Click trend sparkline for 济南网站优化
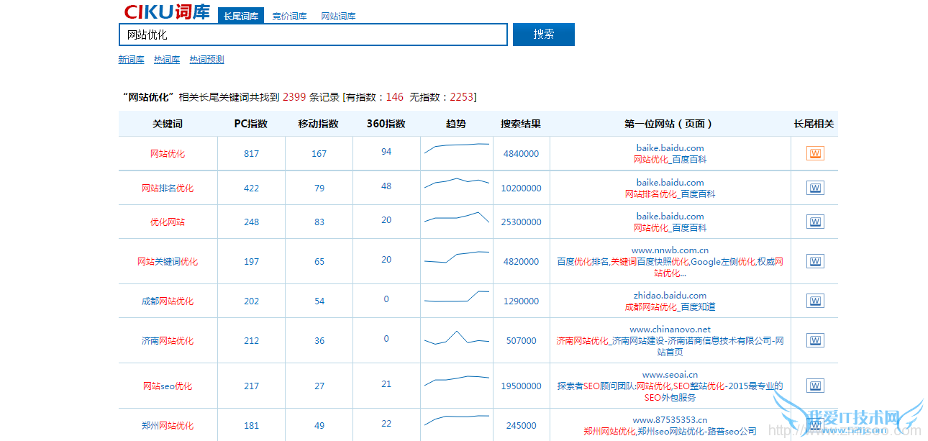The width and height of the screenshot is (928, 441). point(457,338)
